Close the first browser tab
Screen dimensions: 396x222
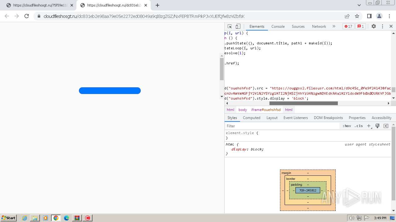pyautogui.click(x=72, y=5)
